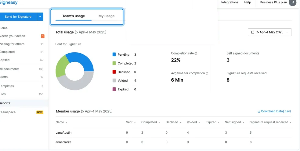Sort by the Declined column header

click(173, 122)
